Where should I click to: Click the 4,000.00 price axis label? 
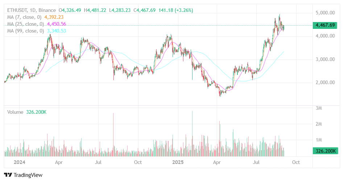click(325, 36)
